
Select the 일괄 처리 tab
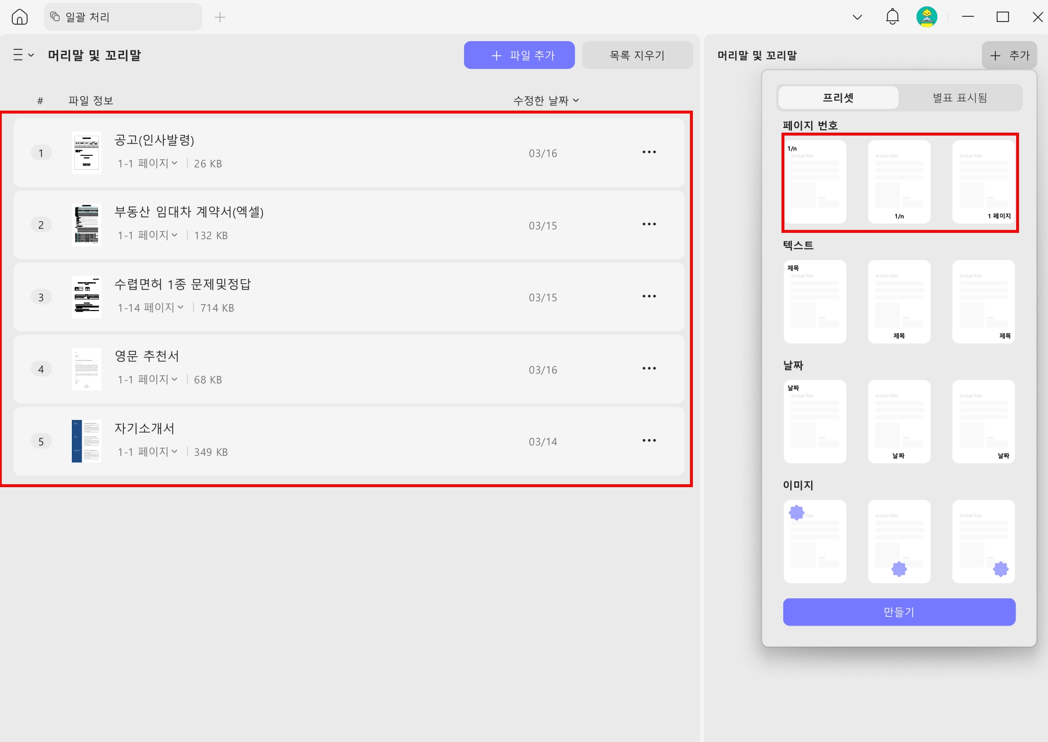(x=123, y=17)
